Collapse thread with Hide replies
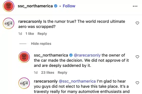Image resolution: width=142 pixels, height=94 pixels. point(41,44)
